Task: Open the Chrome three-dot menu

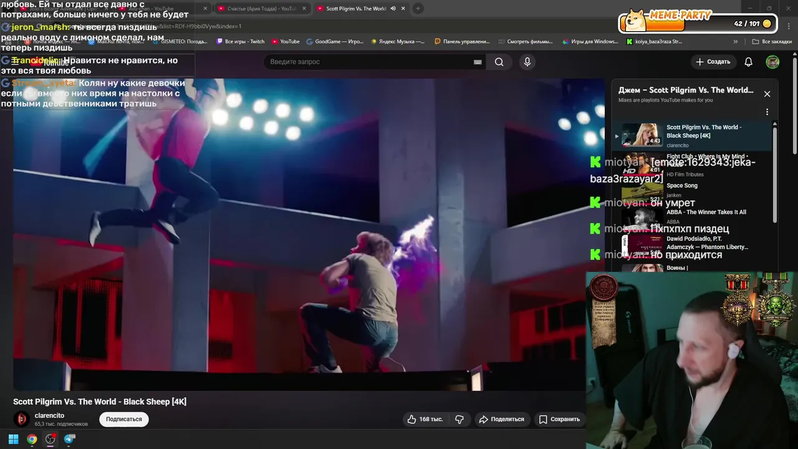Action: 791,26
